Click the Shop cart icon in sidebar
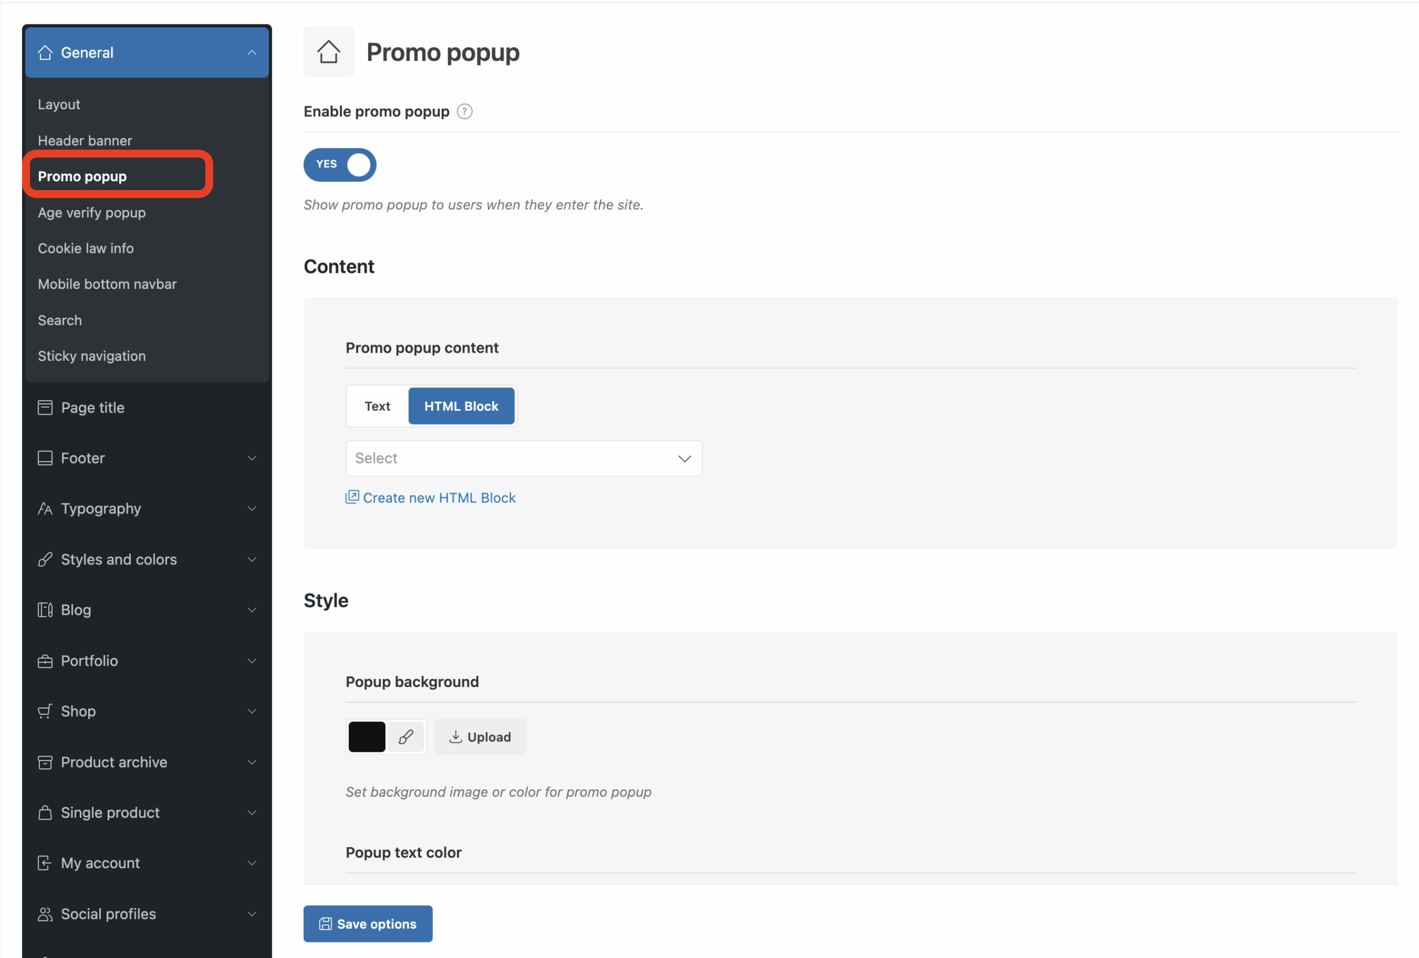This screenshot has height=958, width=1419. (45, 711)
